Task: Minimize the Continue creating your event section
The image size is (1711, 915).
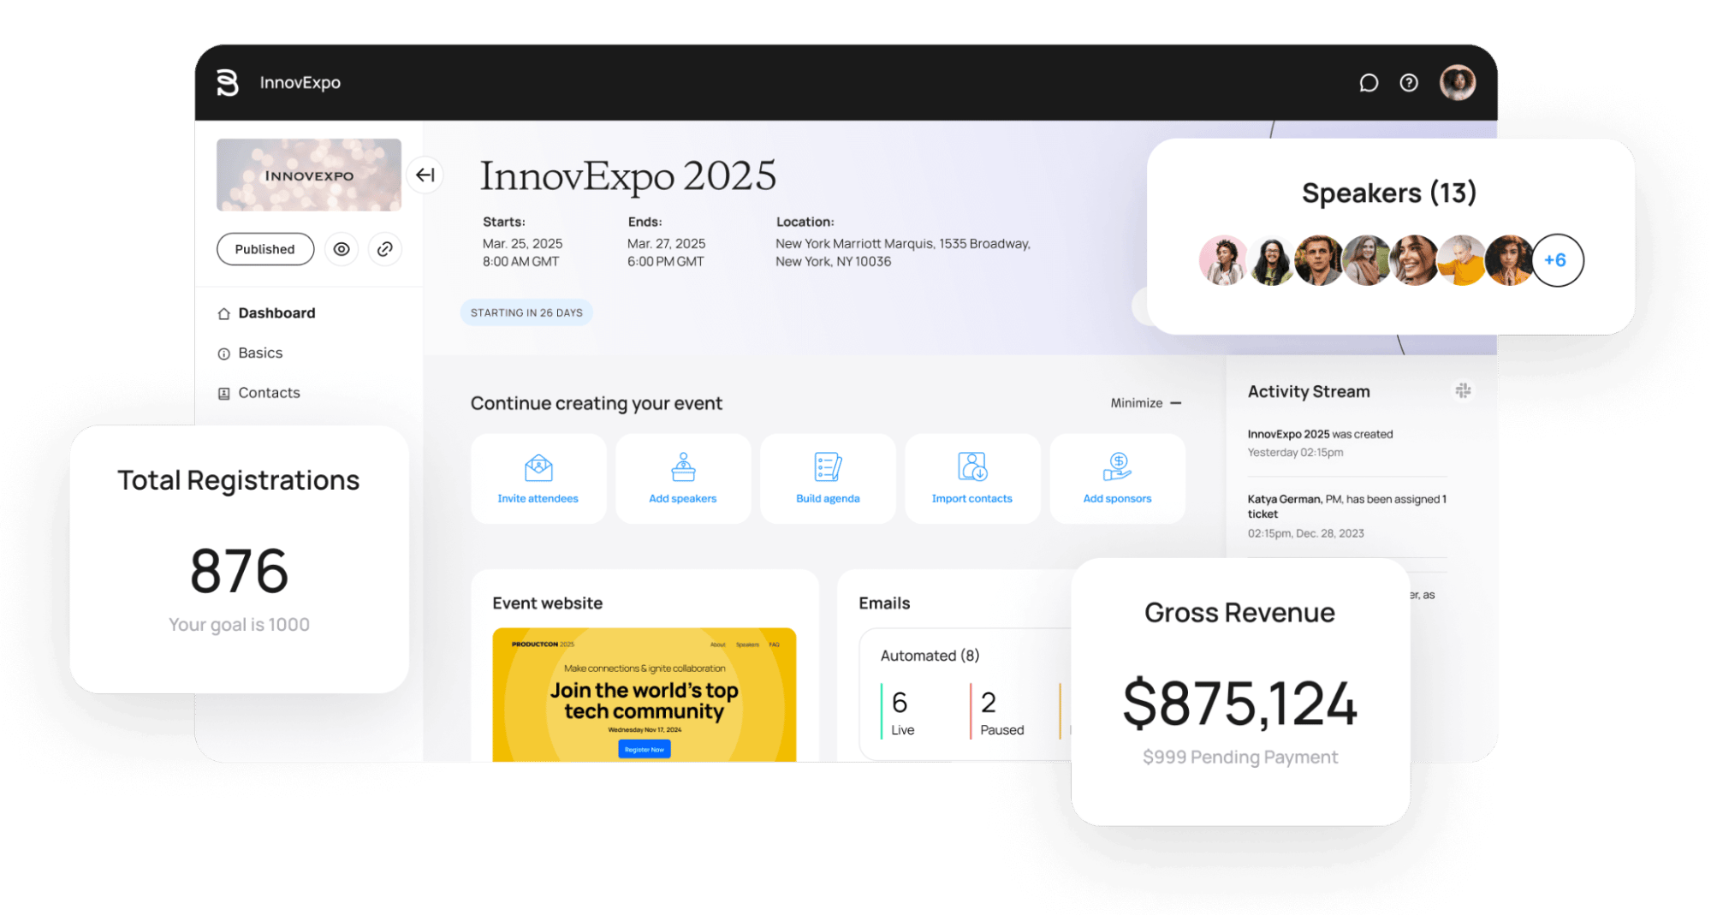Action: [1146, 403]
